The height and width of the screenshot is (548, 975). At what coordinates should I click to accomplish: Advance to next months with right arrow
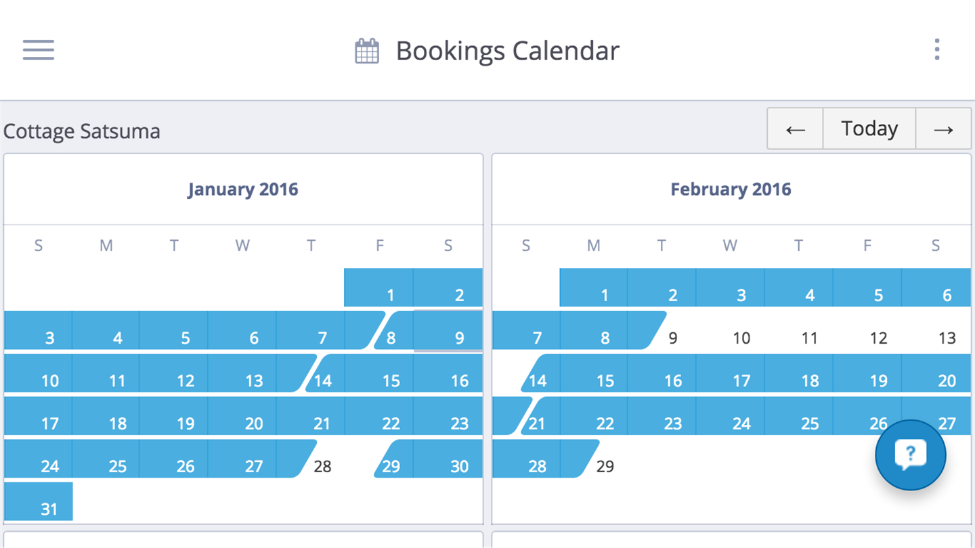coord(943,129)
